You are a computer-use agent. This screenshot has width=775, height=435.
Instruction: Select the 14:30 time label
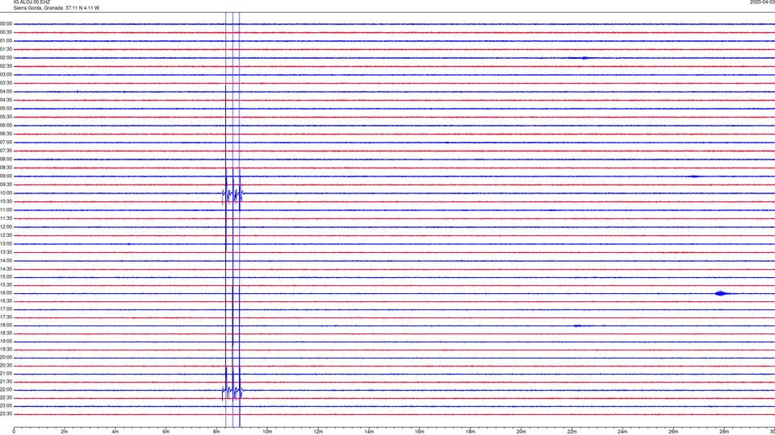[x=6, y=269]
